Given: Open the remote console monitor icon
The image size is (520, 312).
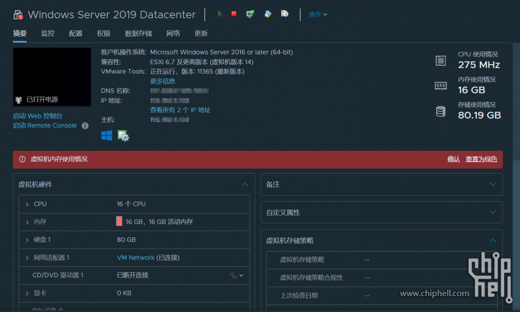Looking at the screenshot, I should point(250,14).
